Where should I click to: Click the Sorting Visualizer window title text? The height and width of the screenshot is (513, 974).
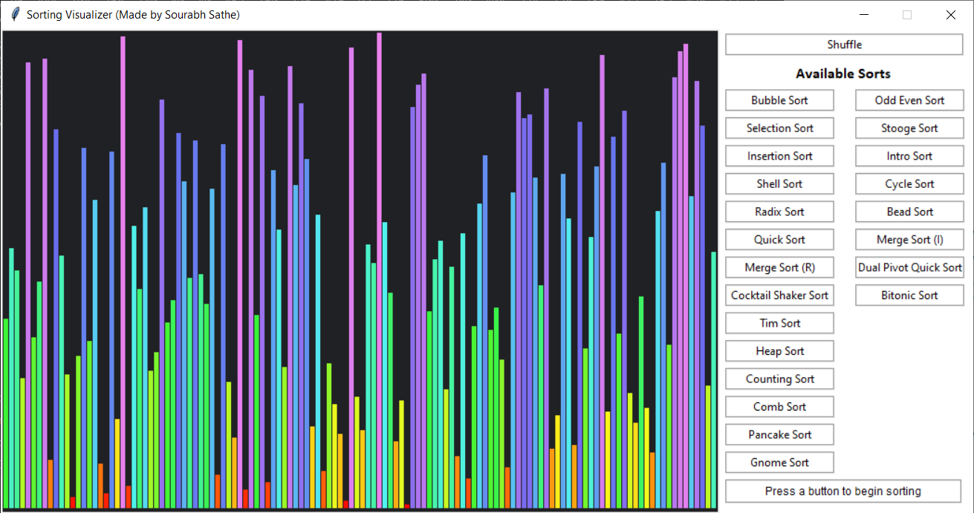tap(133, 15)
